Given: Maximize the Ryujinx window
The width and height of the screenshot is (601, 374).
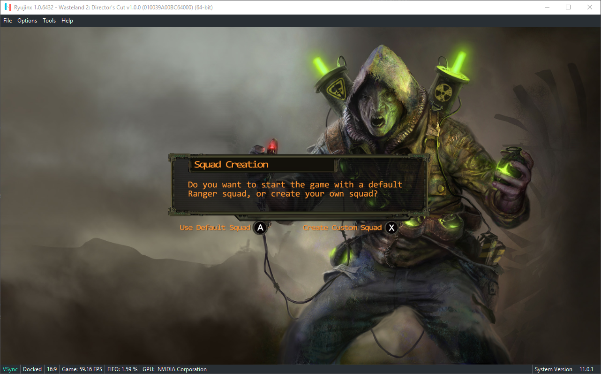Looking at the screenshot, I should (568, 7).
